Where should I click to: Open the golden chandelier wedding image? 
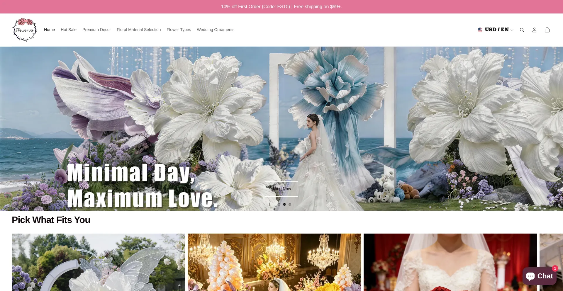(274, 262)
